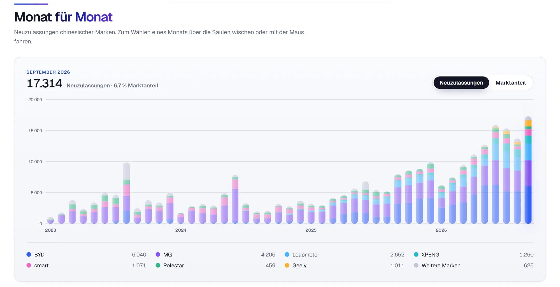Click the teal XPENG legend dot

point(416,254)
